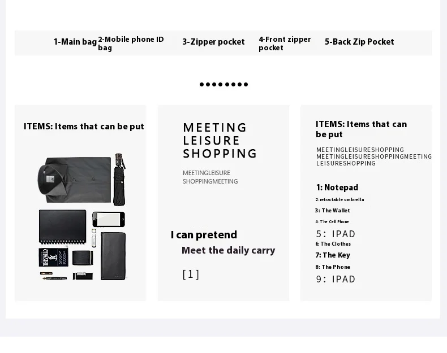Select the "1-Main bag" label
This screenshot has height=353, width=447.
click(x=75, y=42)
